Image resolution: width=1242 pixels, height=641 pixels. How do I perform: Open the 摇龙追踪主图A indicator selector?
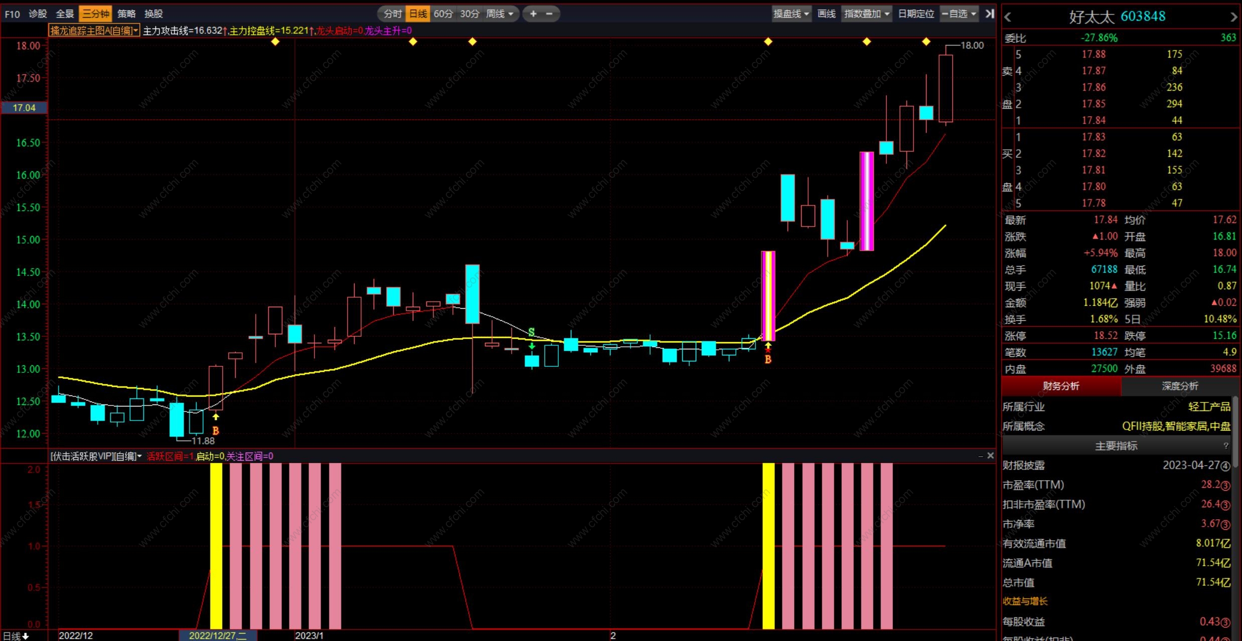click(x=94, y=31)
